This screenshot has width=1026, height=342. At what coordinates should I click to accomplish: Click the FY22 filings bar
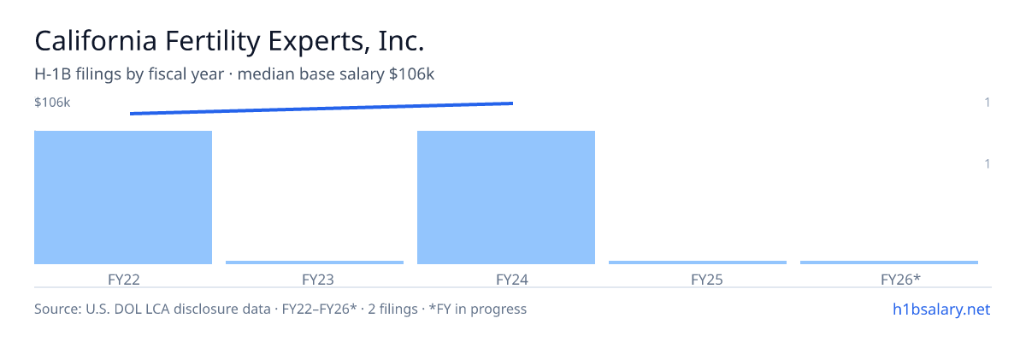(123, 198)
